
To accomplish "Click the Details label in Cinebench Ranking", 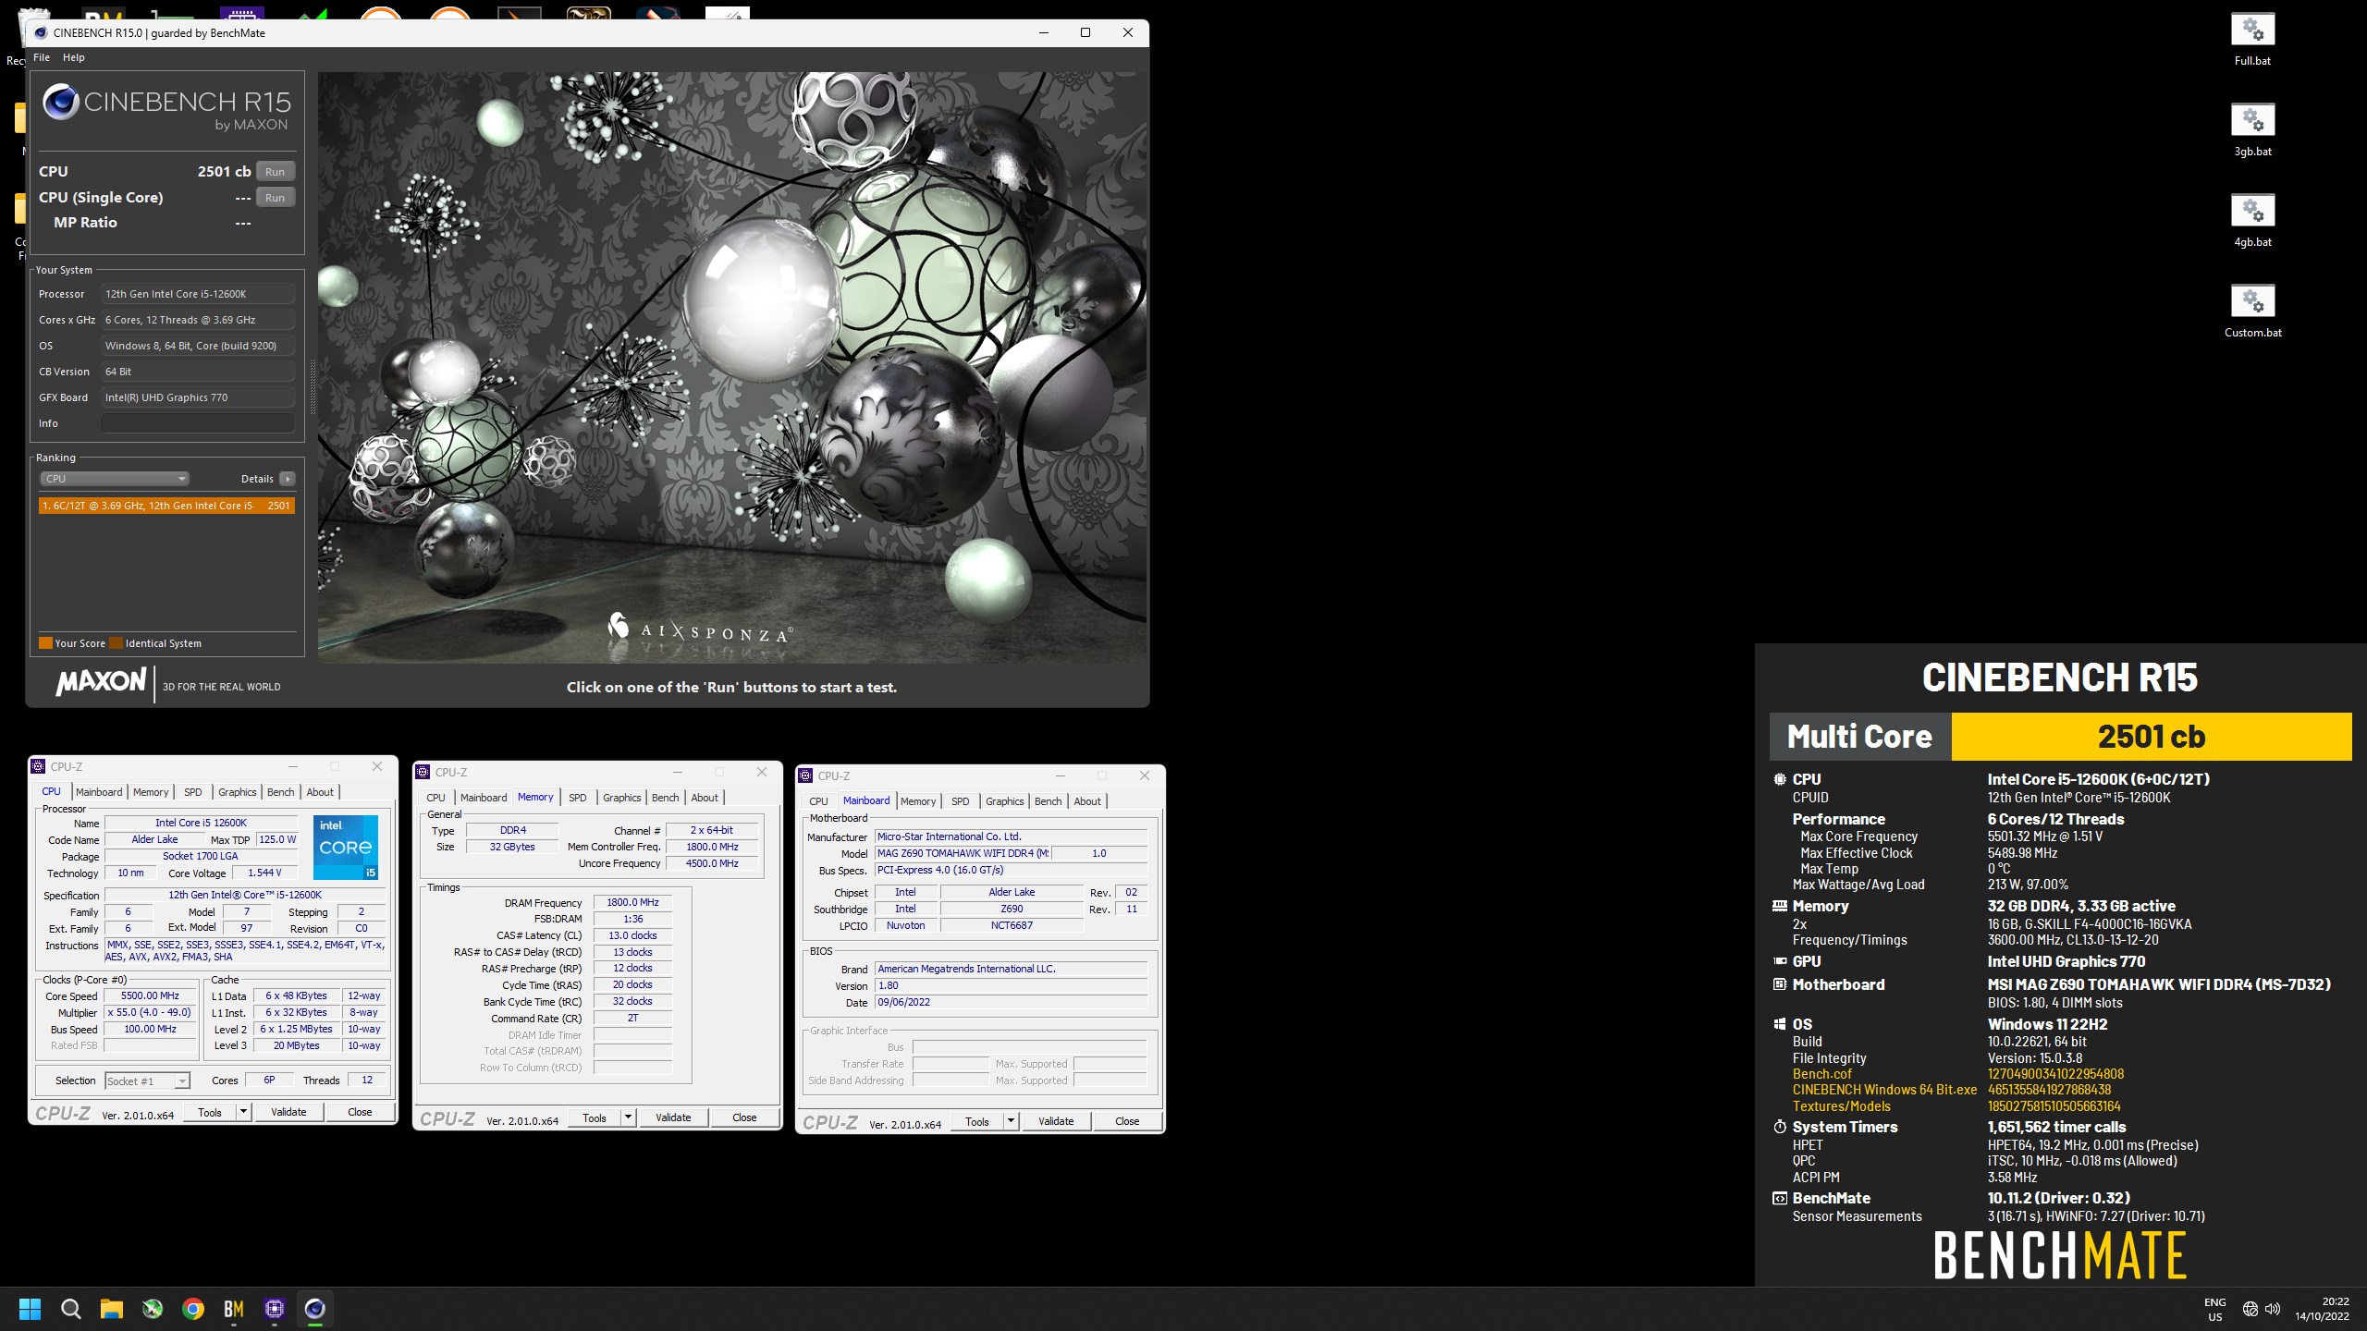I will [257, 479].
